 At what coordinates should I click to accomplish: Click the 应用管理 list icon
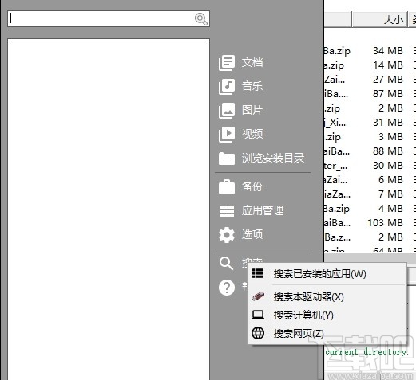click(227, 211)
